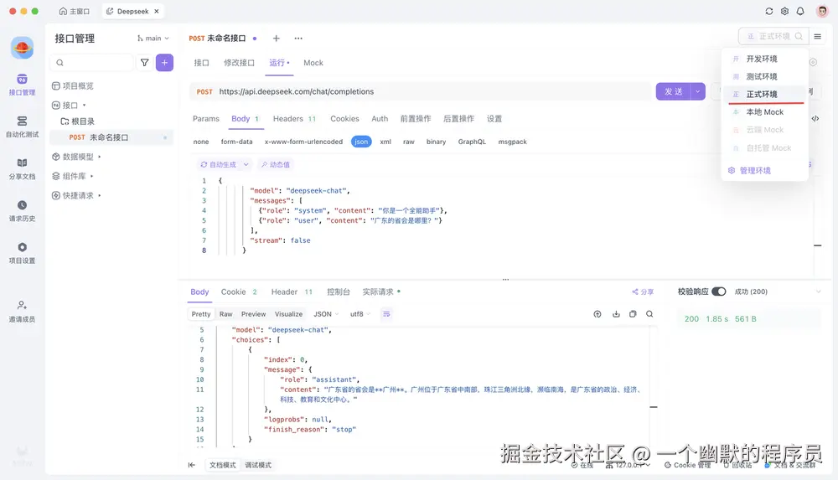The height and width of the screenshot is (480, 838).
Task: Open the automated testing sidebar icon
Action: pyautogui.click(x=22, y=126)
